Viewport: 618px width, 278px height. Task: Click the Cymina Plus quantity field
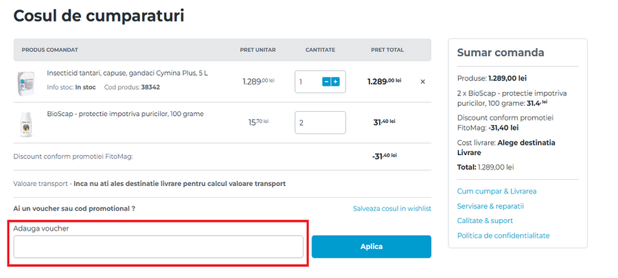(308, 82)
